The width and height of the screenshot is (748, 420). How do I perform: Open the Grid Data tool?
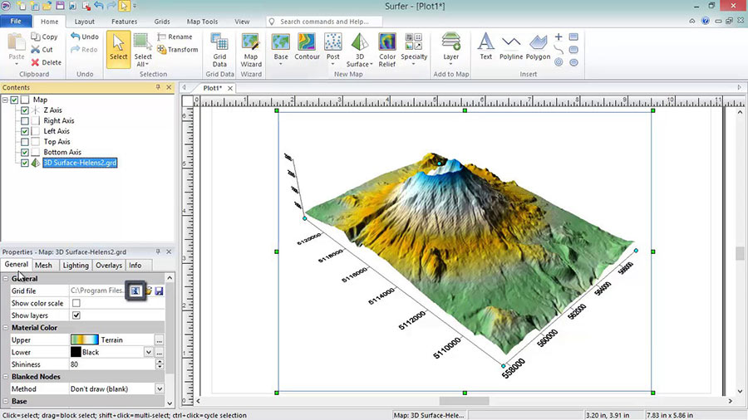point(219,50)
